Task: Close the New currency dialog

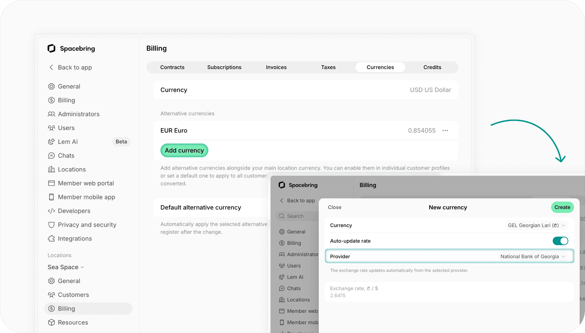Action: [x=335, y=207]
